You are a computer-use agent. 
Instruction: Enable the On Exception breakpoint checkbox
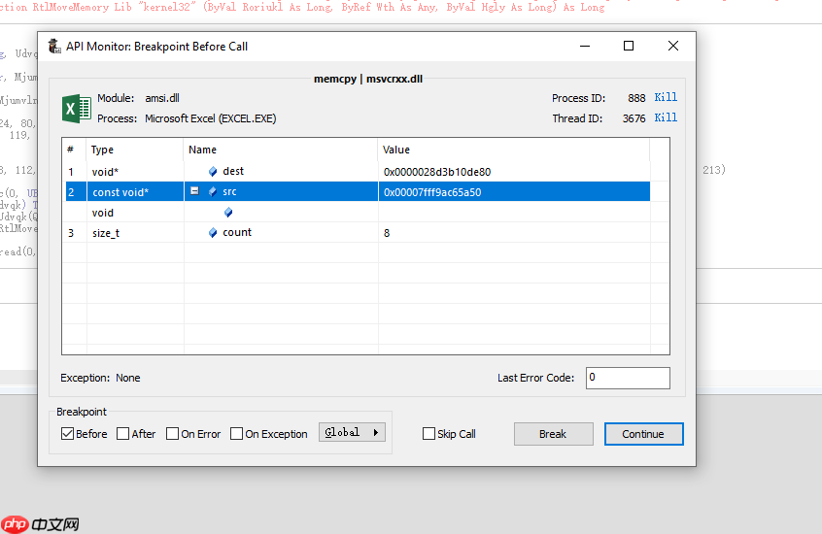[236, 433]
